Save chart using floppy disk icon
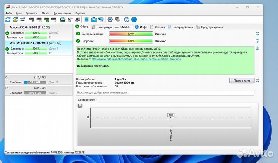This screenshot has width=278, height=163. [x=80, y=106]
